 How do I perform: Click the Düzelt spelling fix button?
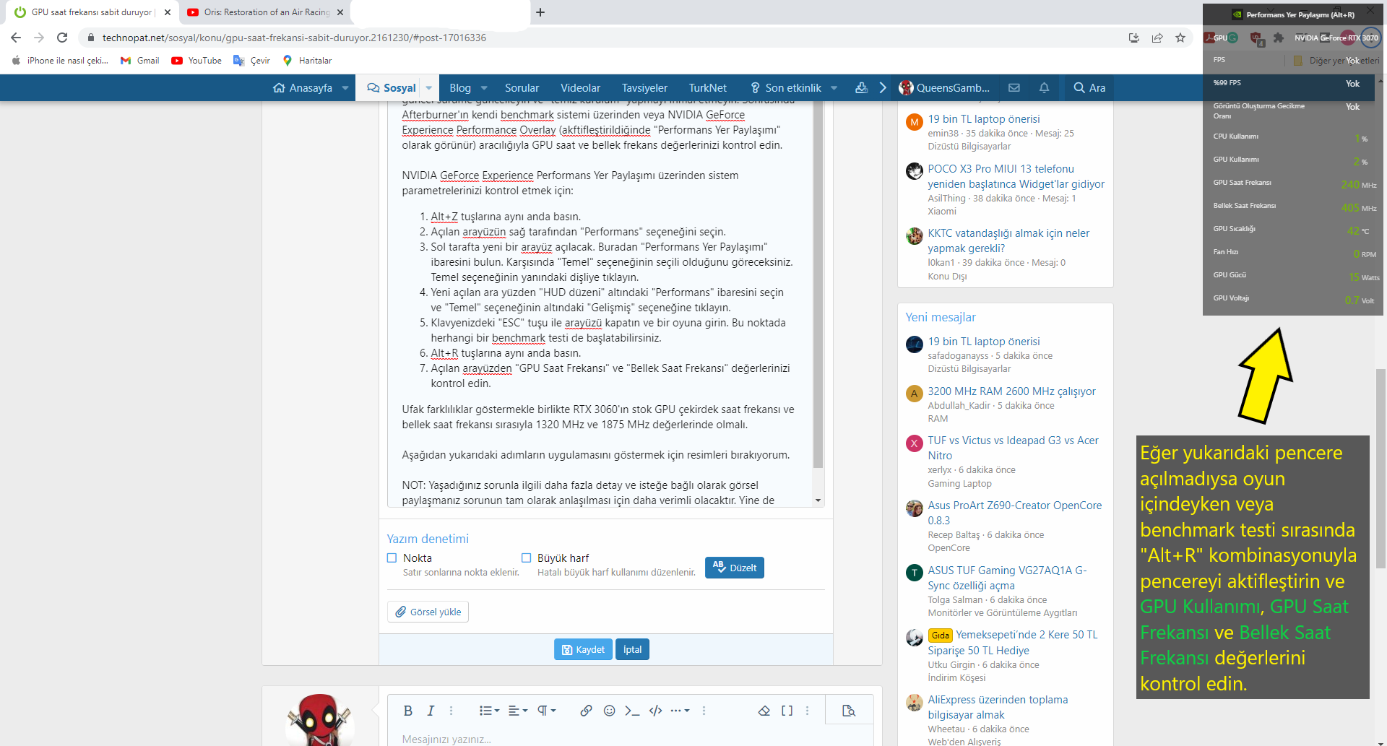coord(735,568)
